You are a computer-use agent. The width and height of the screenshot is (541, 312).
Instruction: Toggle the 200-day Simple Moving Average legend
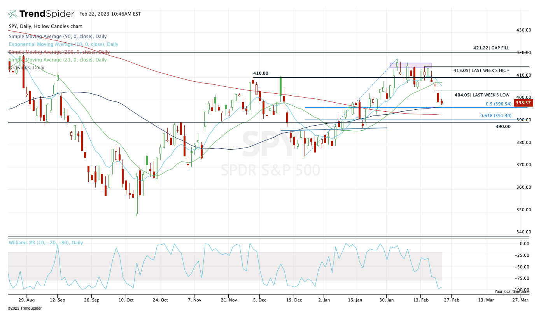click(x=59, y=52)
